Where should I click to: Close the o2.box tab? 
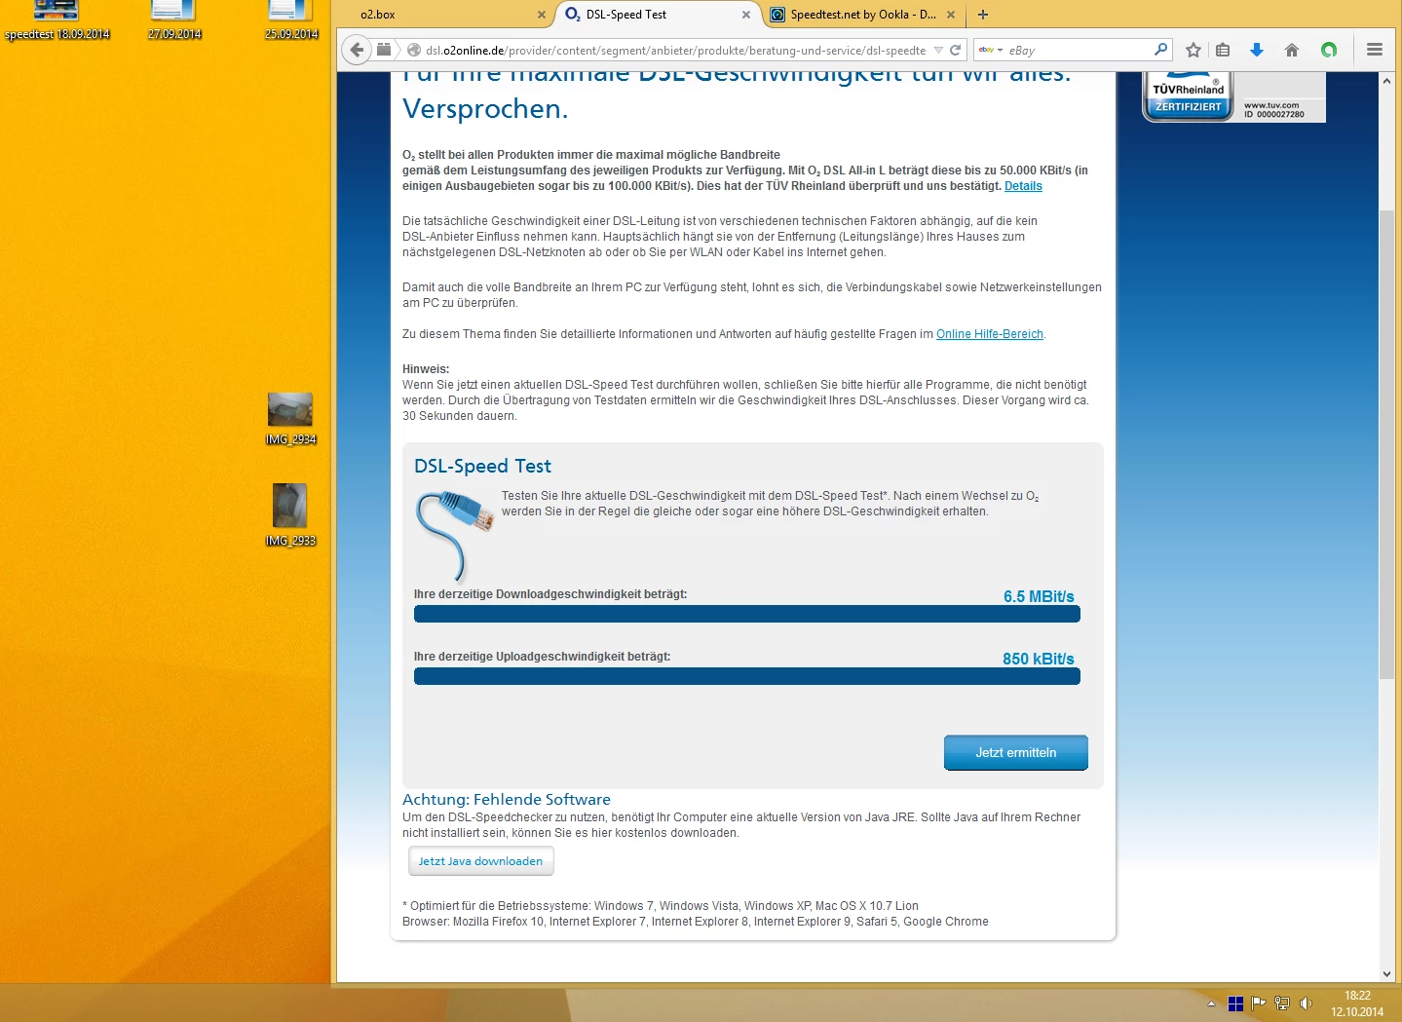[542, 15]
